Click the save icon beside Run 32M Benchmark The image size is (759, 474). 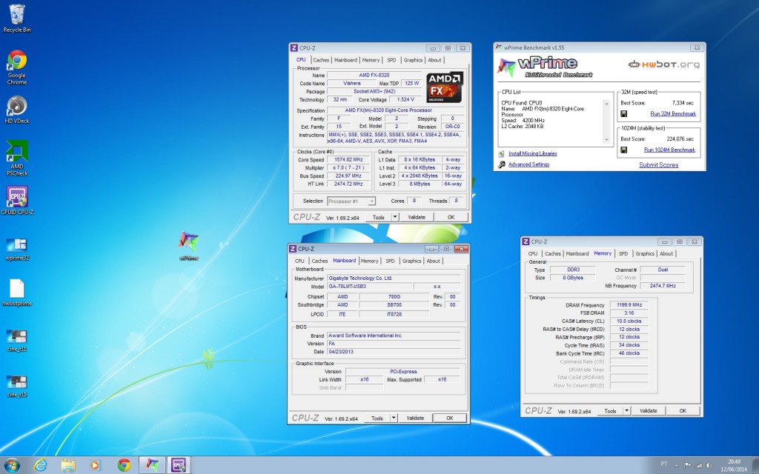point(624,114)
